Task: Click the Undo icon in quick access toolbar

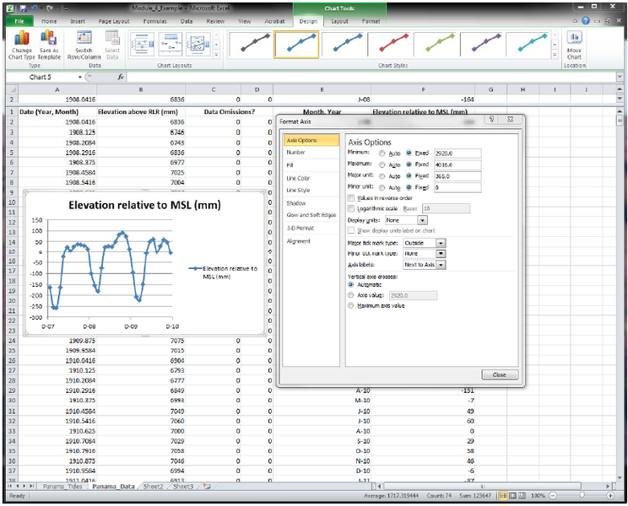Action: coord(35,8)
